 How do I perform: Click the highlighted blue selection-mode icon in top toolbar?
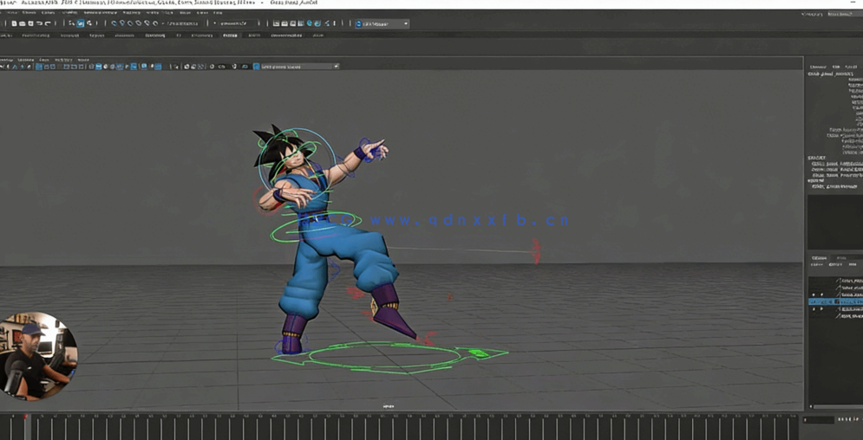80,23
